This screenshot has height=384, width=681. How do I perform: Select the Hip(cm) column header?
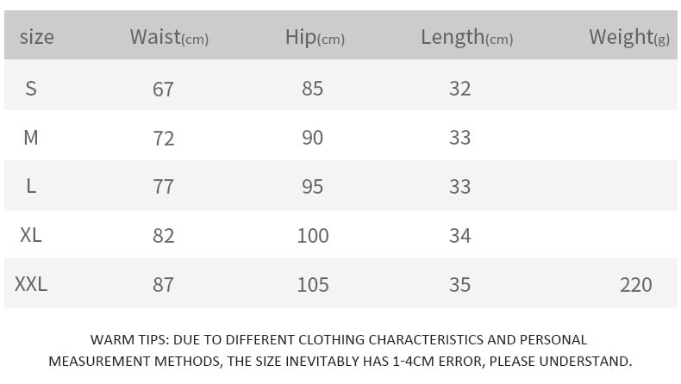tap(315, 37)
